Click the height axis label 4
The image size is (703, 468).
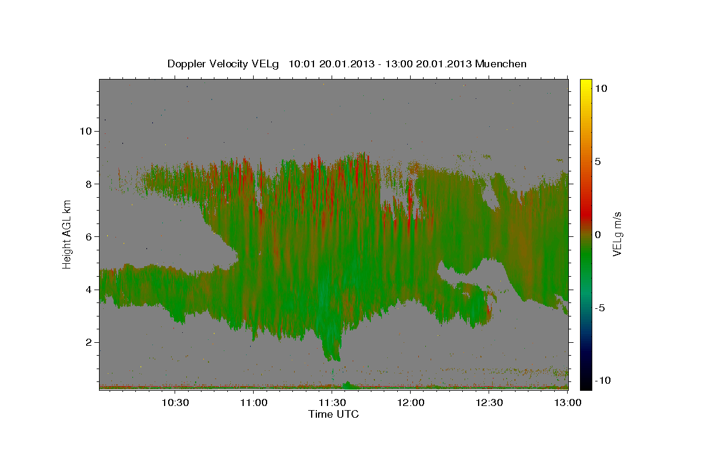click(88, 290)
